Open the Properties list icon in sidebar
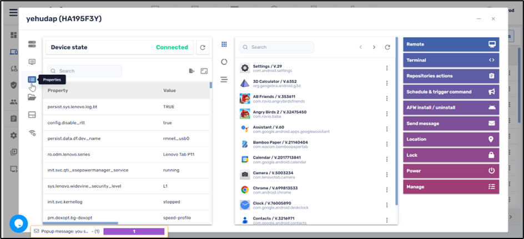 (x=32, y=80)
